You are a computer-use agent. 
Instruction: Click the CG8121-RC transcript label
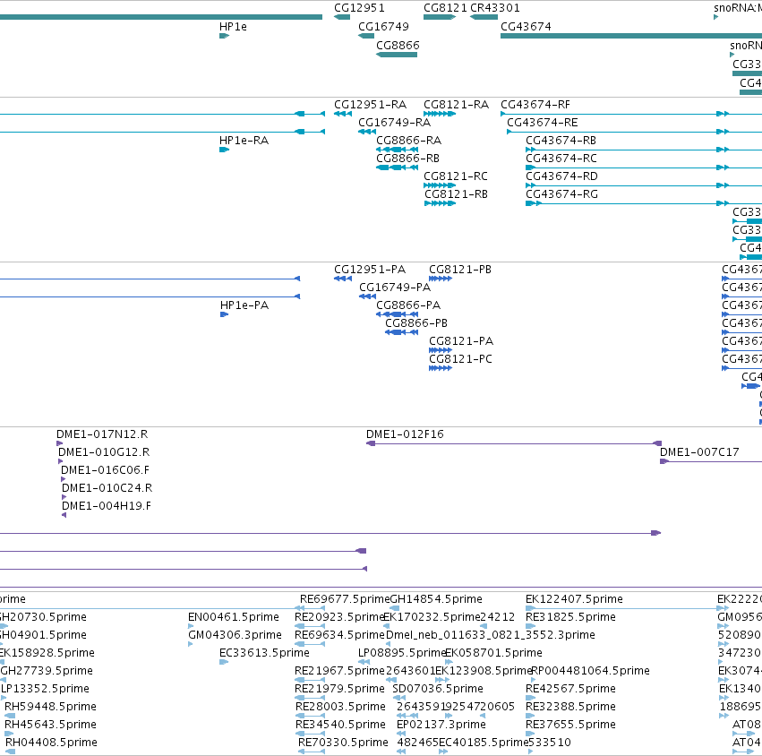click(456, 176)
